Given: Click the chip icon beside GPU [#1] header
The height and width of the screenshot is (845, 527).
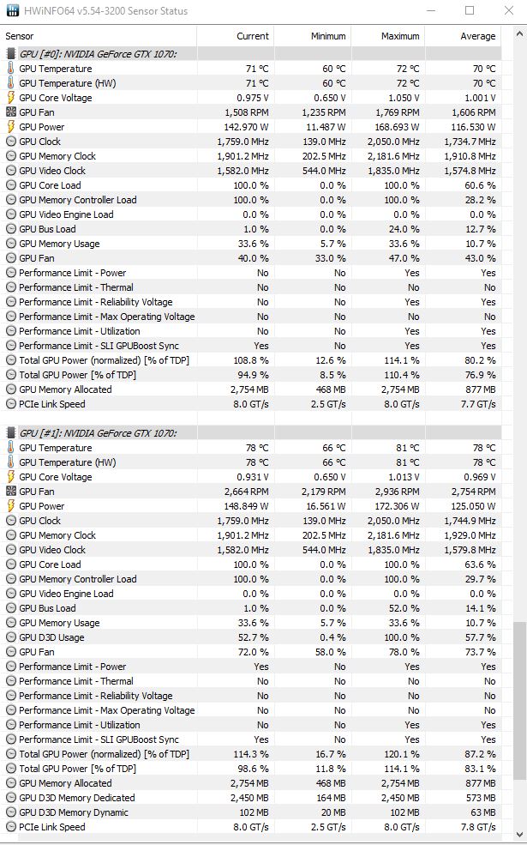Looking at the screenshot, I should pos(11,433).
